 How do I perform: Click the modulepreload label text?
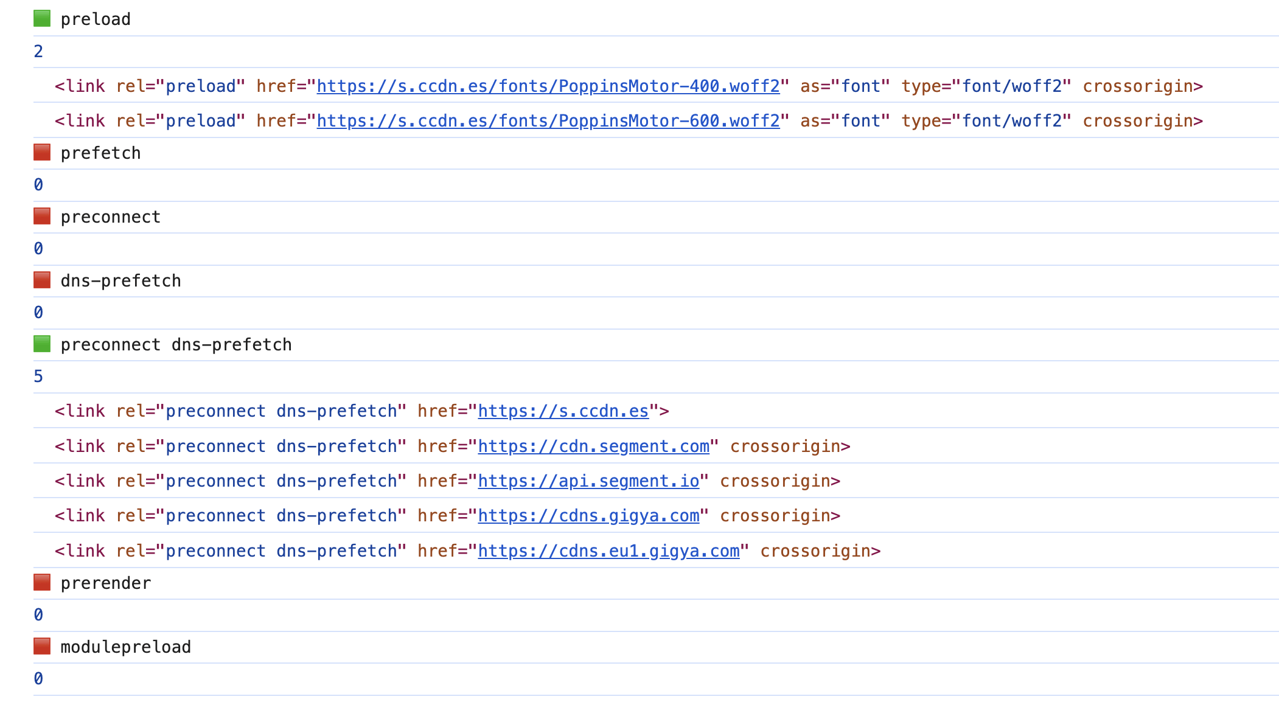pos(125,647)
